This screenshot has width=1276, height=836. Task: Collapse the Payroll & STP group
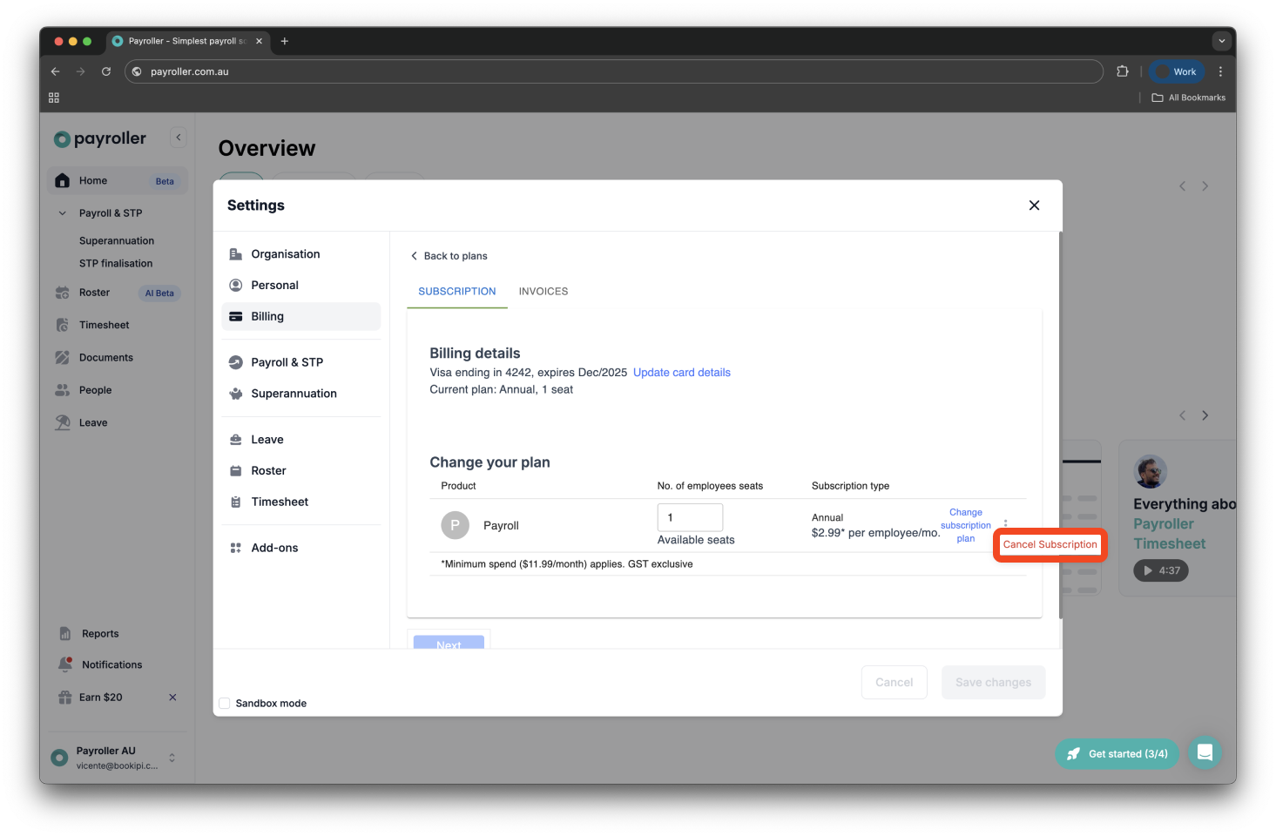[x=62, y=213]
